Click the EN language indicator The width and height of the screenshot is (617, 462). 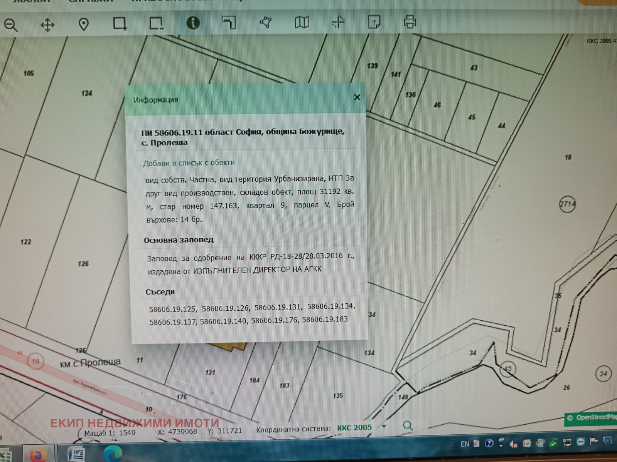click(465, 444)
